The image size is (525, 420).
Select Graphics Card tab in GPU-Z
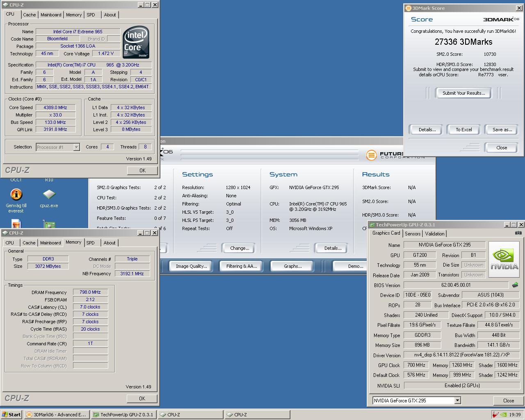(x=386, y=233)
